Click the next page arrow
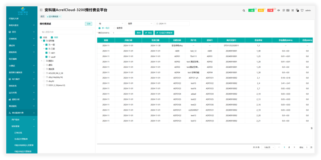 [x=294, y=147]
